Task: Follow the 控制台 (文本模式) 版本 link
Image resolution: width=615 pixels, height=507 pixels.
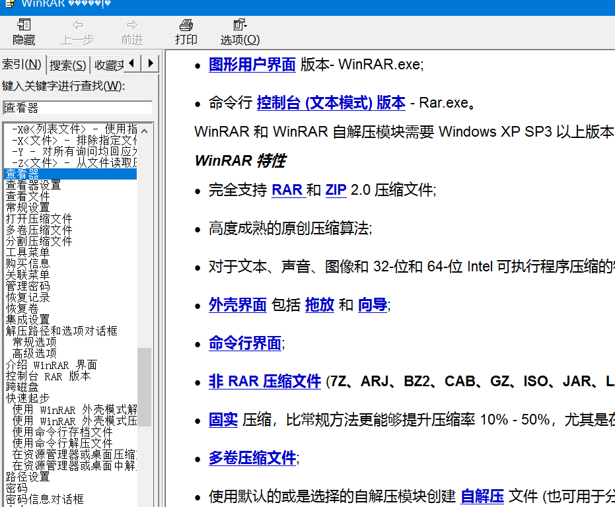Action: coord(331,103)
